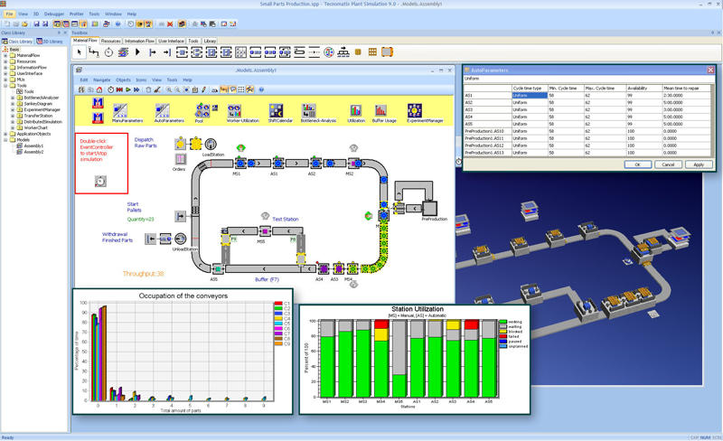The image size is (723, 441).
Task: Expand the ApplicationObjects folder
Action: [5, 134]
